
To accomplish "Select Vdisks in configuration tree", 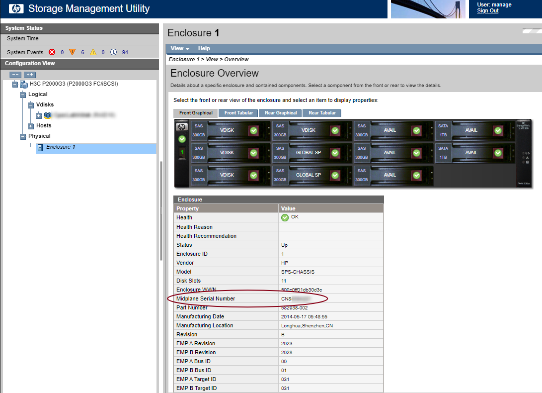I will coord(45,104).
